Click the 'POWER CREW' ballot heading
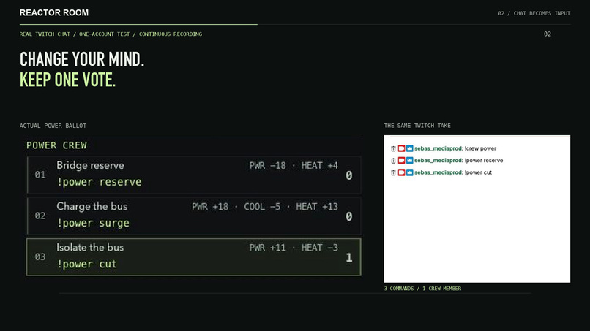 [x=56, y=145]
